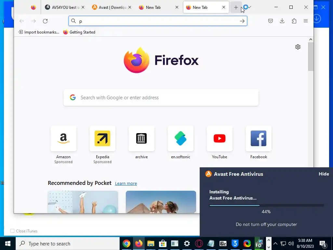
Task: Open the Firefox taskbar icon
Action: [x=139, y=243]
